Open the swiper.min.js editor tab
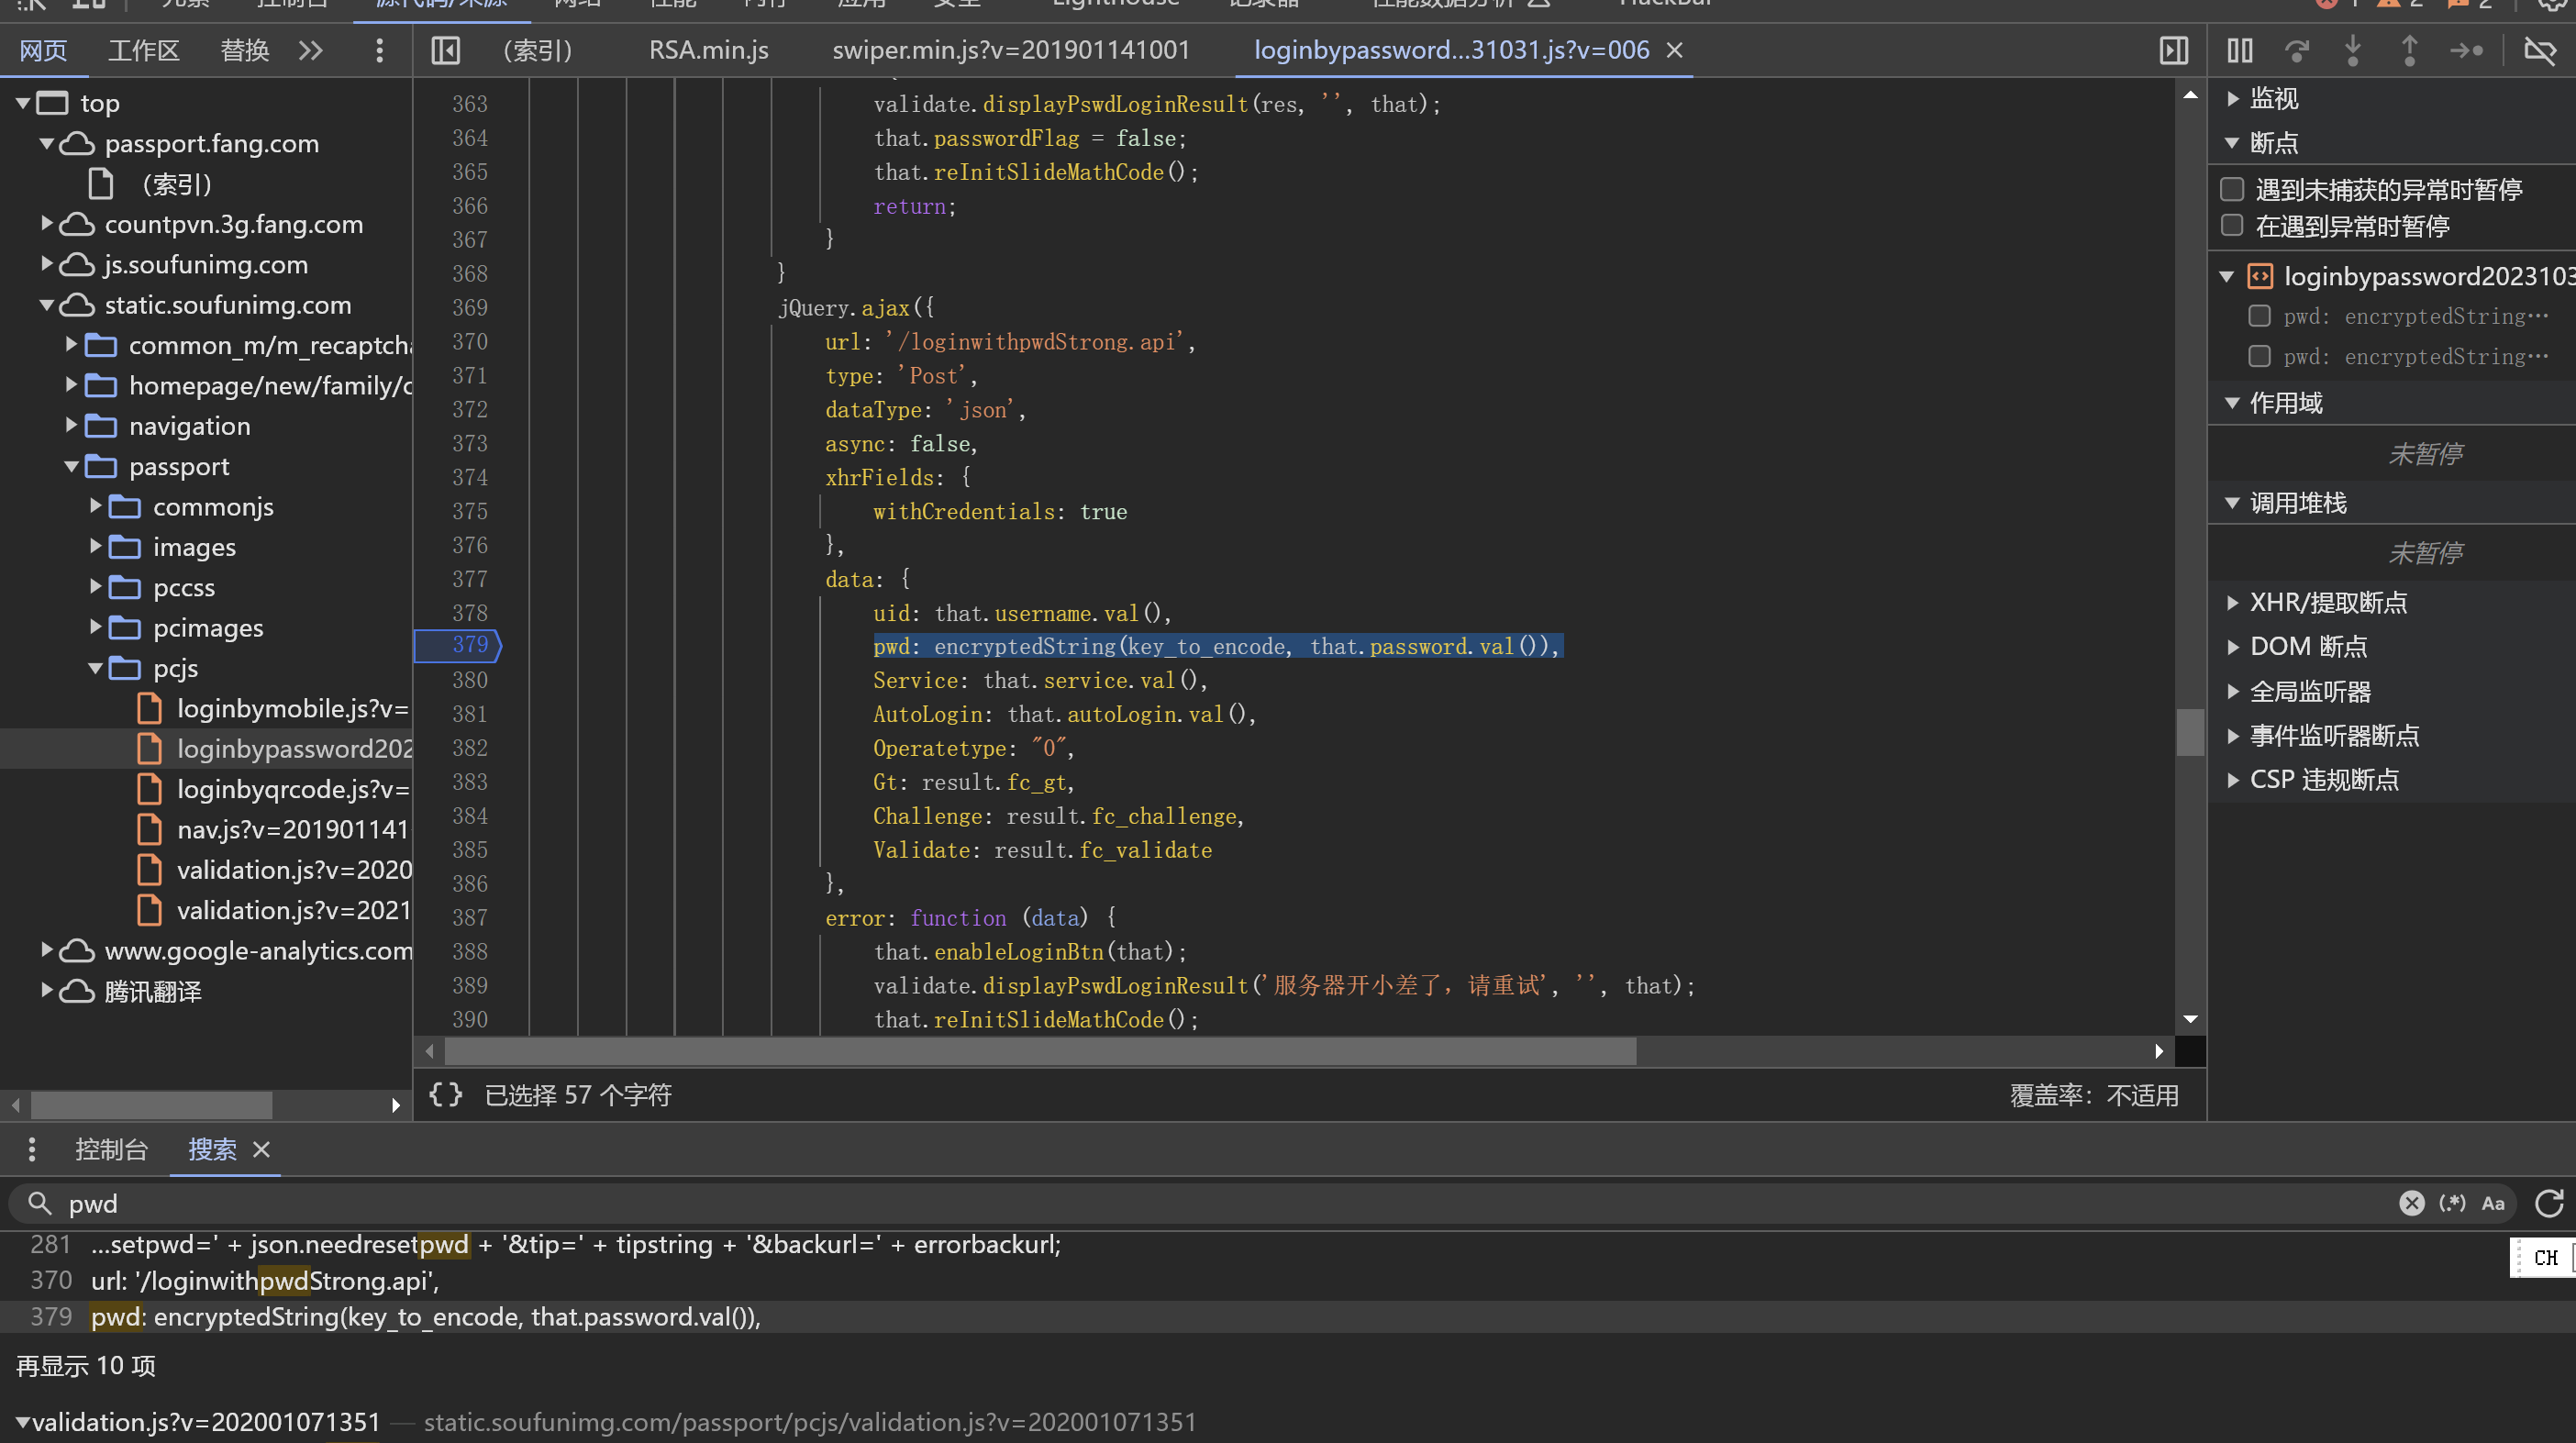This screenshot has width=2576, height=1443. coord(1011,50)
